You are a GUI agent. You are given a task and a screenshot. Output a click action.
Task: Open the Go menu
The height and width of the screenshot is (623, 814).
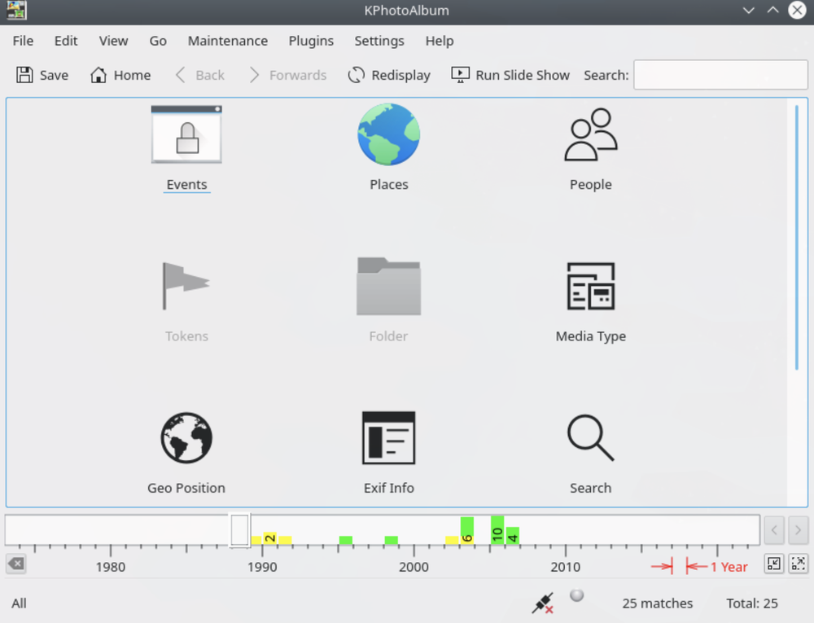tap(158, 41)
